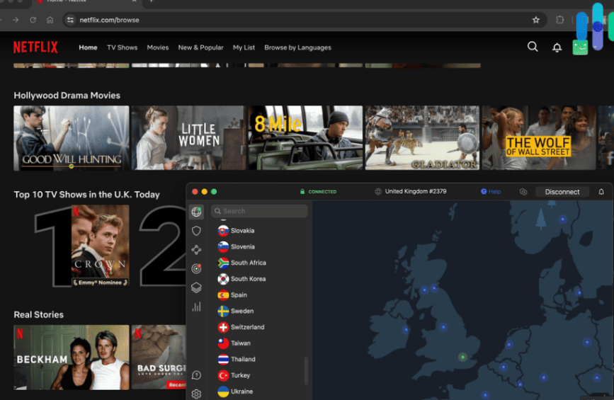Open Netflix search magnifier icon
The height and width of the screenshot is (400, 614).
pyautogui.click(x=533, y=47)
